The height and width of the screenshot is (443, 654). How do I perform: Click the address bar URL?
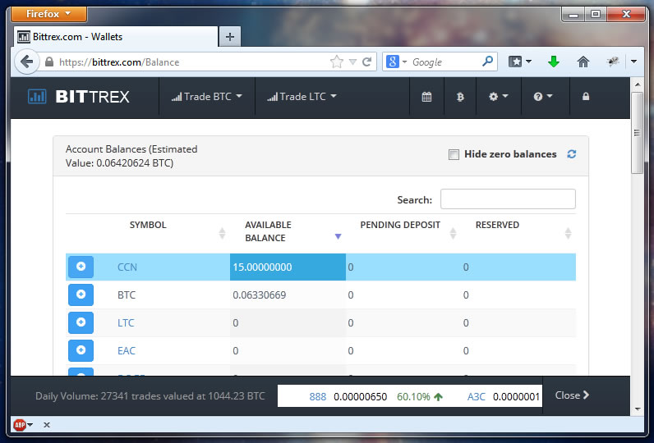(x=119, y=62)
